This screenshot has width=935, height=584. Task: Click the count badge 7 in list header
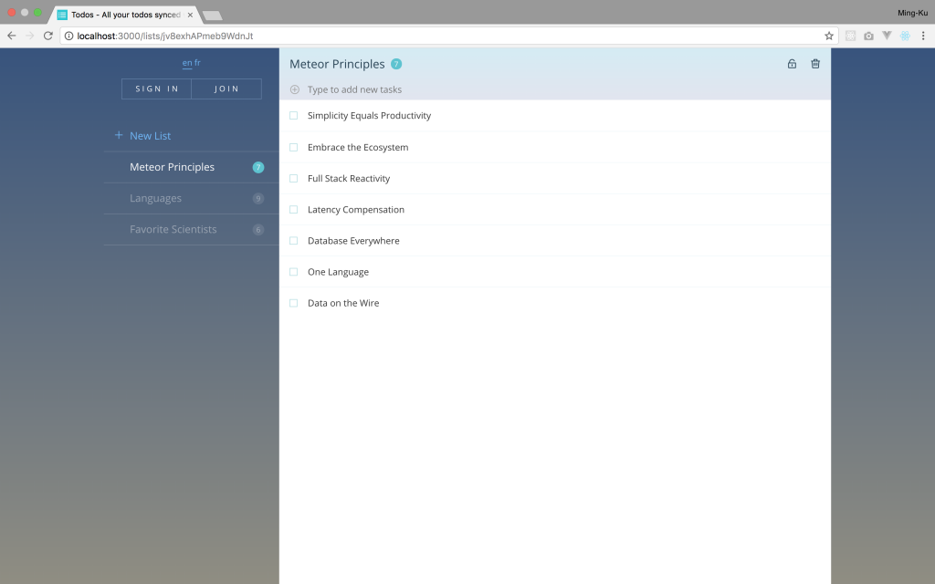(396, 64)
